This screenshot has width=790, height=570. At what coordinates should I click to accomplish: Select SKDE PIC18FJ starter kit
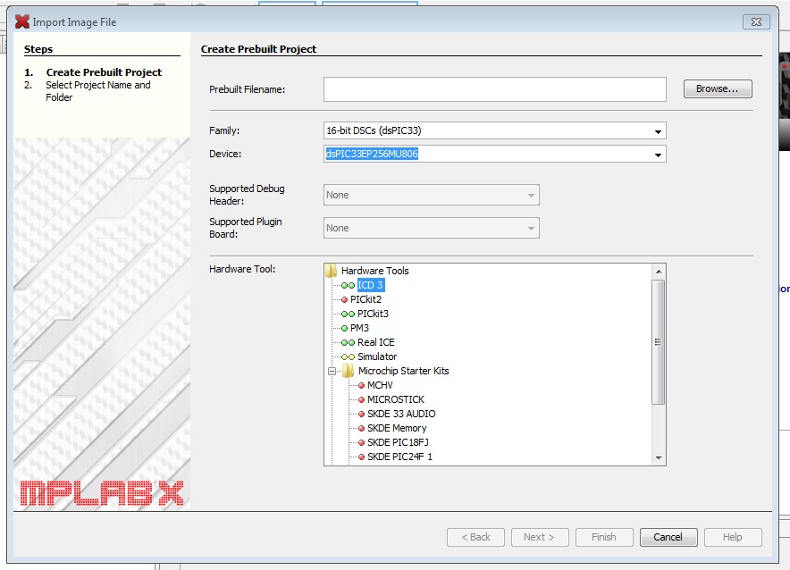(398, 442)
